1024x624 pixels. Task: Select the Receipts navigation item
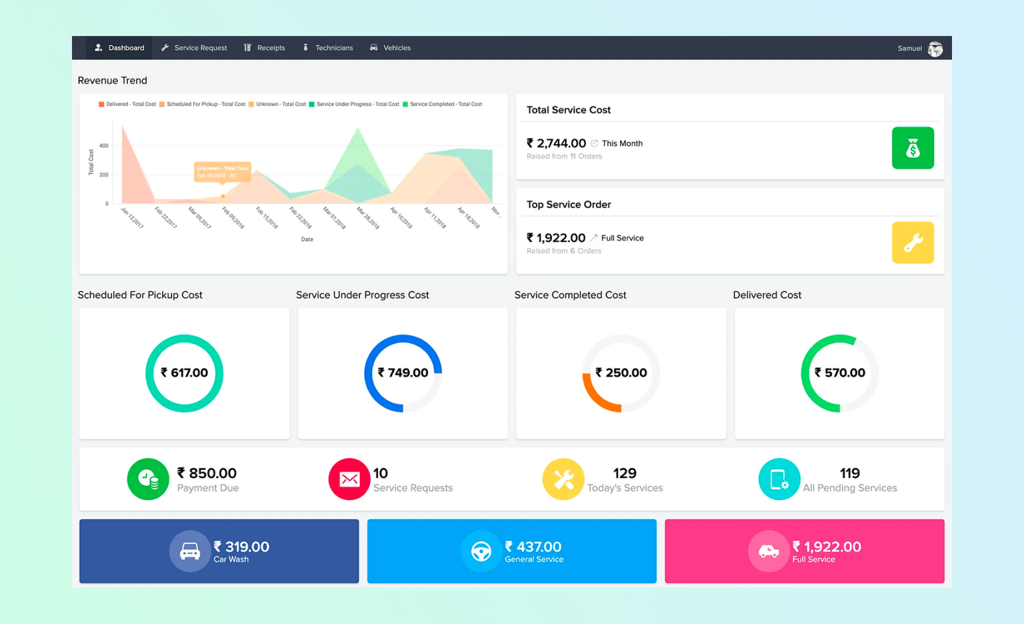(264, 48)
